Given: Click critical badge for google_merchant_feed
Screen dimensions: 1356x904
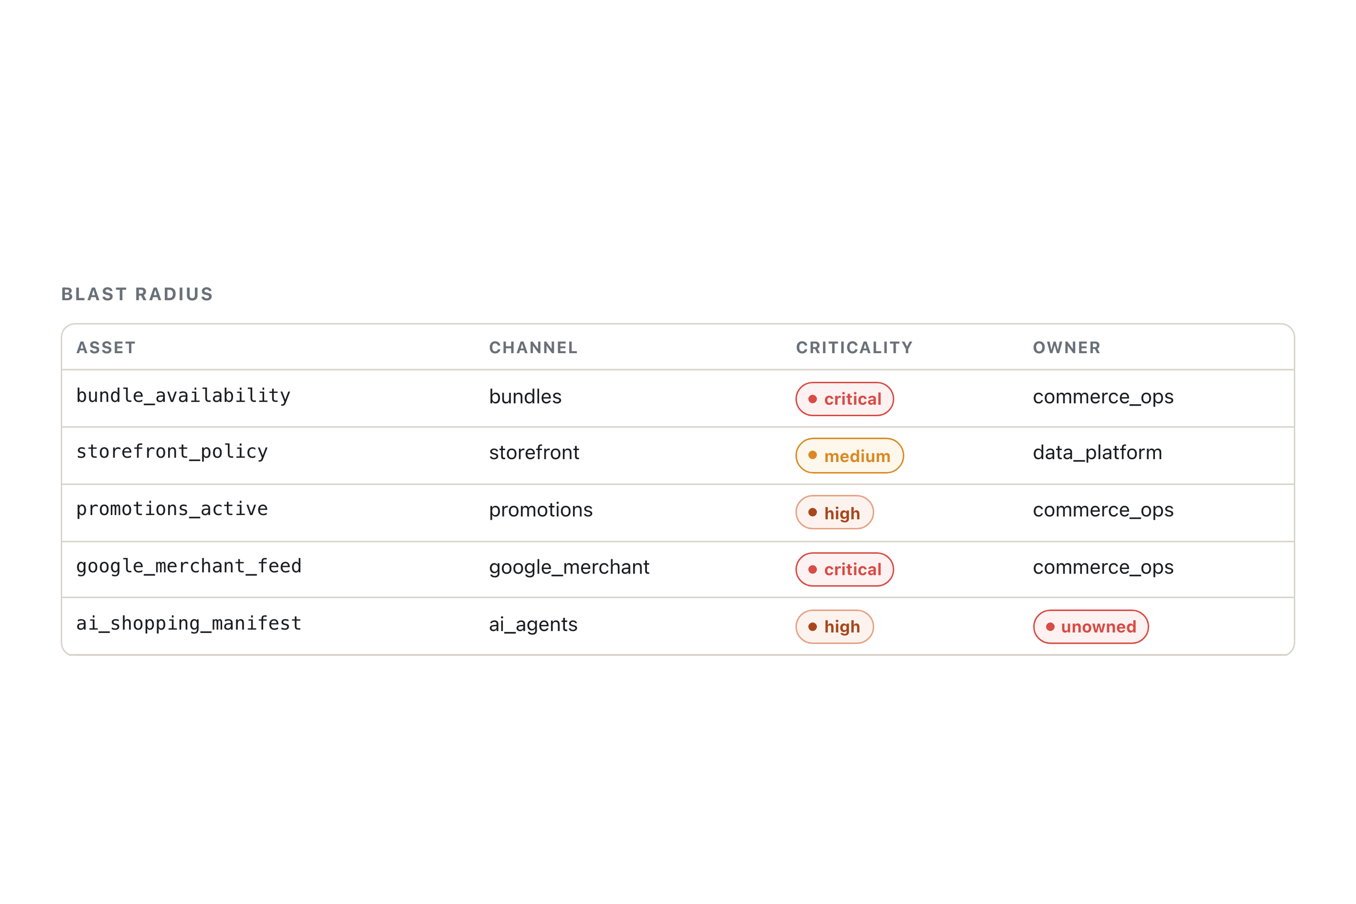Looking at the screenshot, I should tap(845, 570).
